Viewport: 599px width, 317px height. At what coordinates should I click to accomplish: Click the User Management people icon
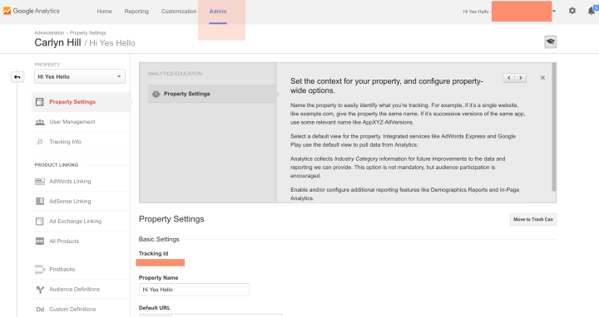point(40,122)
